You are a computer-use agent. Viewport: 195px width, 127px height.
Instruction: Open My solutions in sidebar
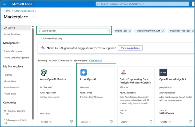pos(10,81)
